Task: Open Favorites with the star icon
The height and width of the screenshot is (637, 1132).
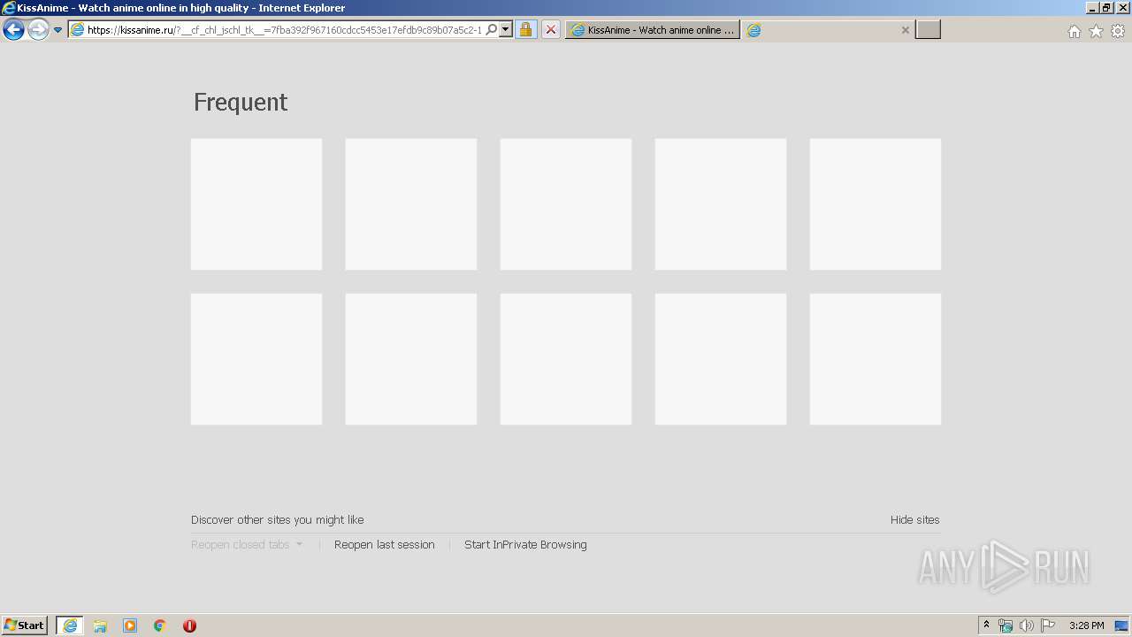Action: [1097, 31]
